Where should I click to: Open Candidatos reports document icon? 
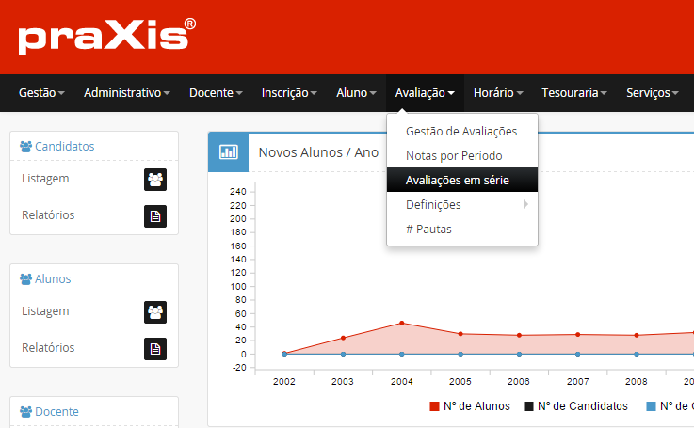coord(155,216)
